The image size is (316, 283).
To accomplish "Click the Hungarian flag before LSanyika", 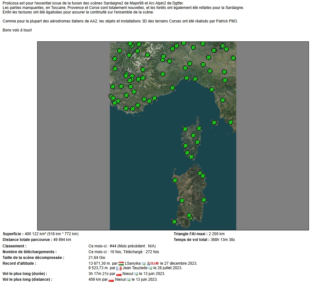I will pos(121,264).
